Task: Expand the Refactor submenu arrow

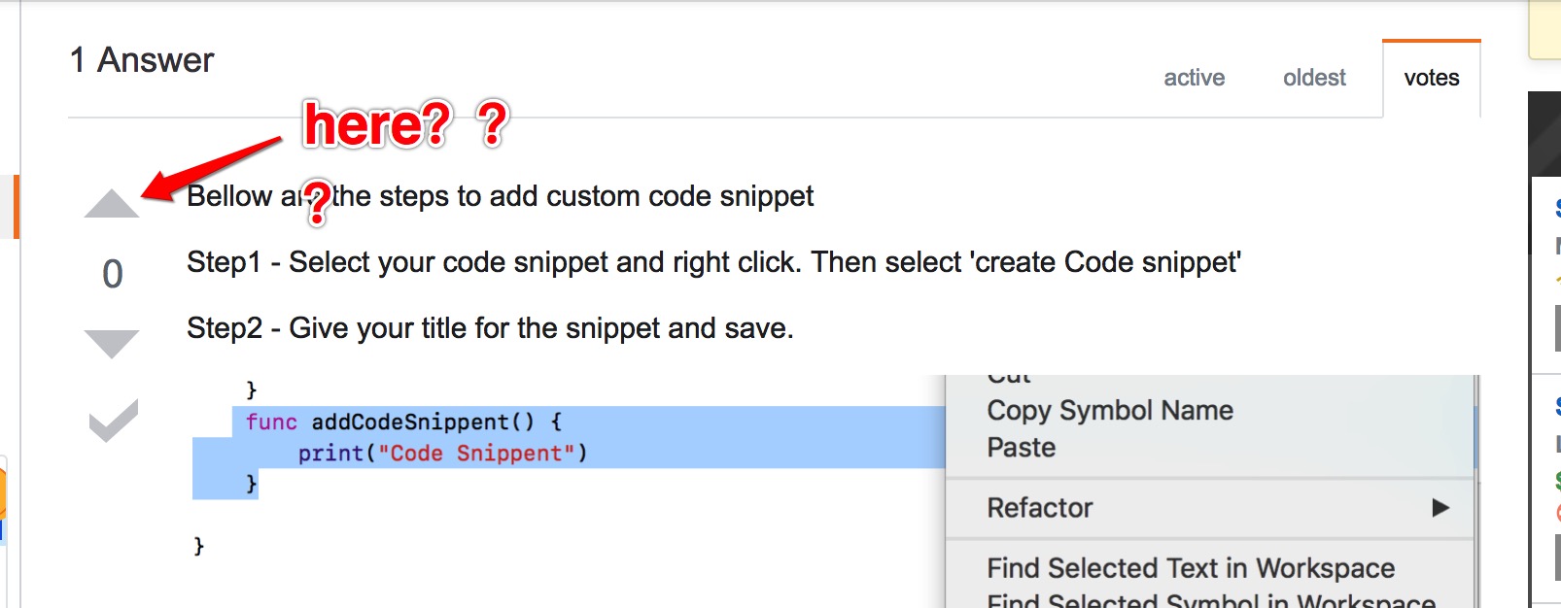Action: tap(1440, 508)
